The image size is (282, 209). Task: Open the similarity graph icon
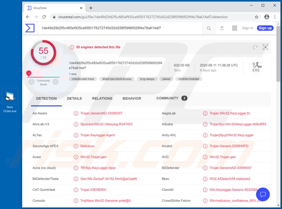pyautogui.click(x=266, y=47)
